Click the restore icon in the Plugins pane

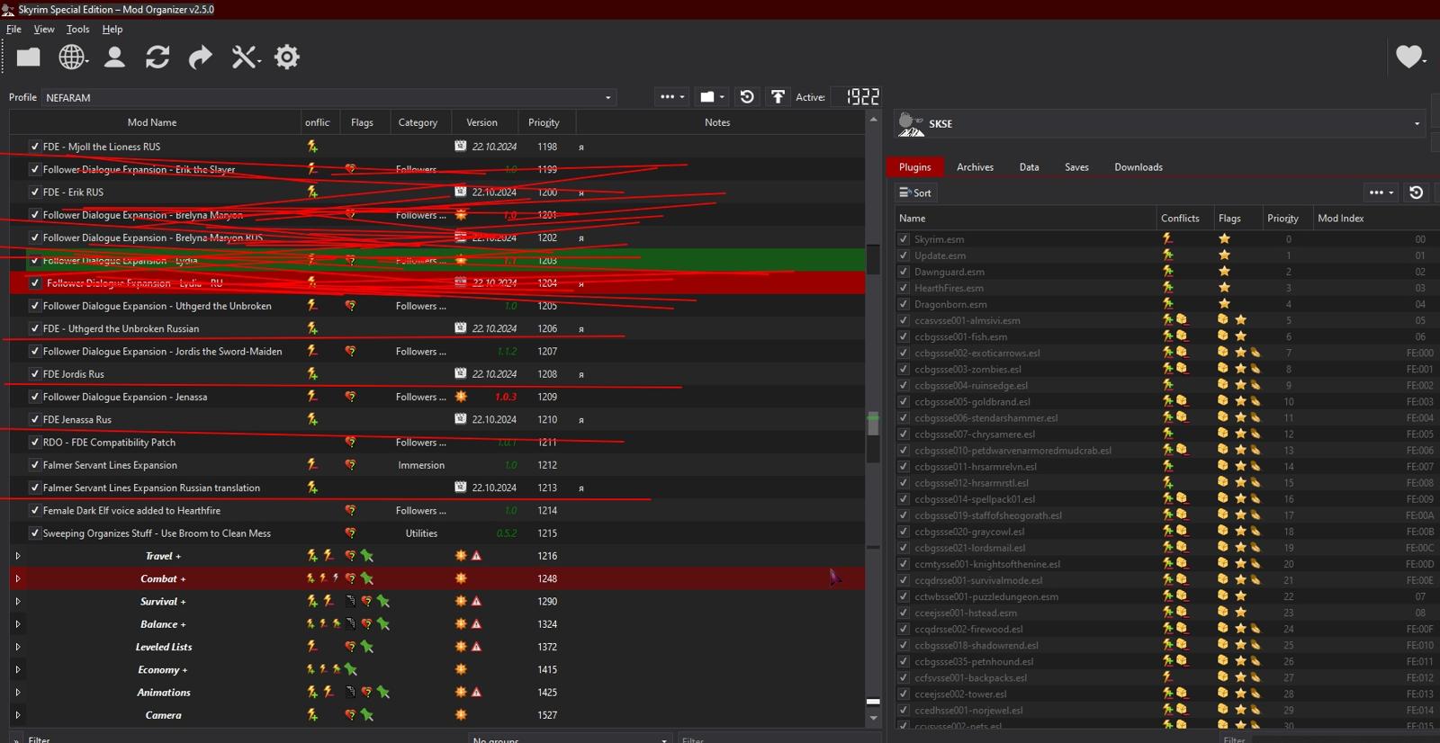(x=1416, y=192)
